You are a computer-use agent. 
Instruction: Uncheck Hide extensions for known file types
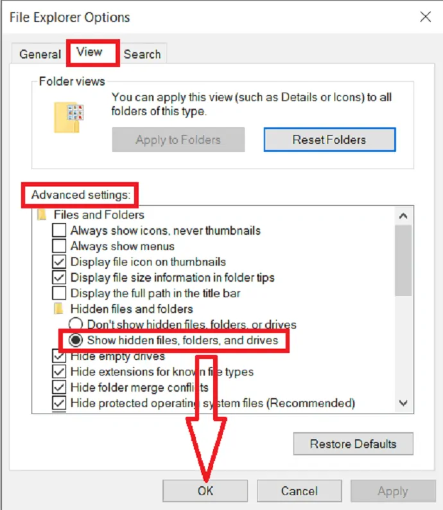pos(59,372)
